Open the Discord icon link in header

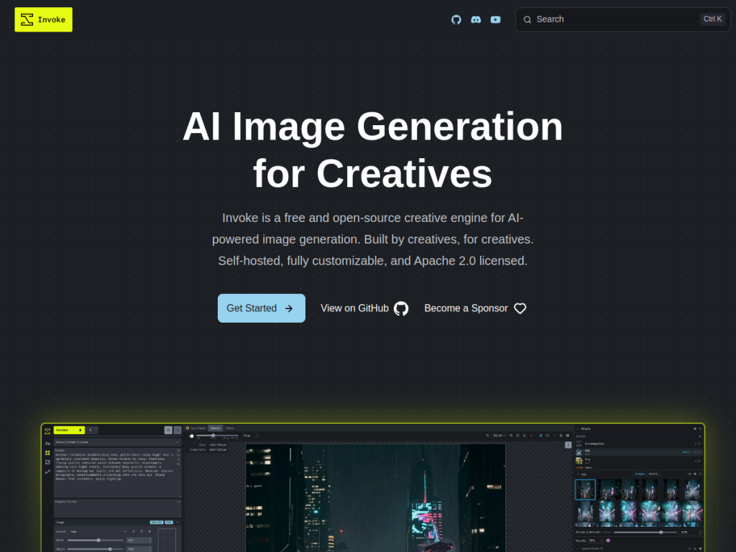[x=476, y=19]
